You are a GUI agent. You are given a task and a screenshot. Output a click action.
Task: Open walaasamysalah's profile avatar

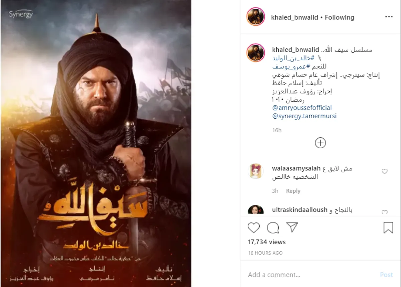256,171
